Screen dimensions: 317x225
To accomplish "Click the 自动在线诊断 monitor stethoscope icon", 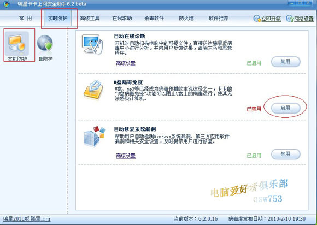I will [92, 44].
